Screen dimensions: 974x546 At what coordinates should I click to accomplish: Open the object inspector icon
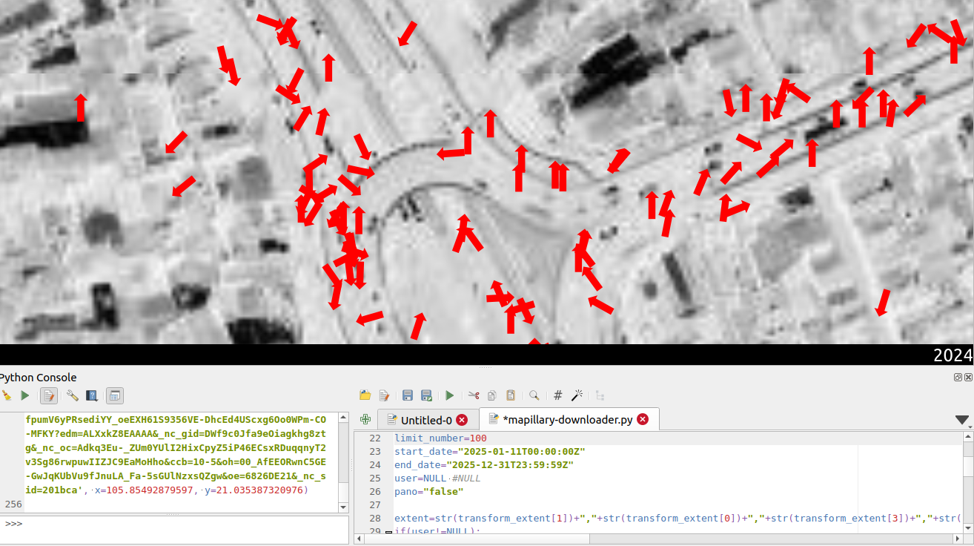tap(600, 395)
